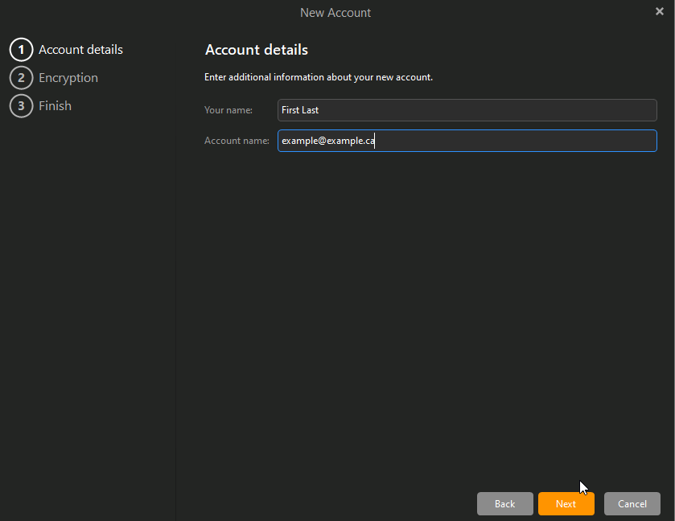Screen dimensions: 675x521
Task: Click the 'Account name:' label
Action: coord(237,141)
